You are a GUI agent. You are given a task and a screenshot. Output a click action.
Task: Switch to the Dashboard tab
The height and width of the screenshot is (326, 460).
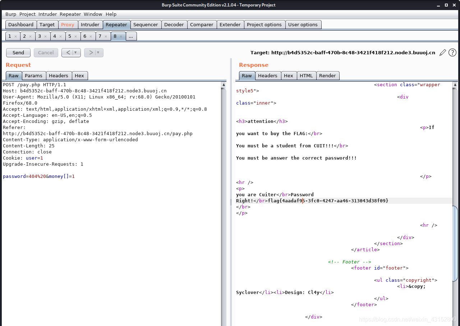(21, 24)
